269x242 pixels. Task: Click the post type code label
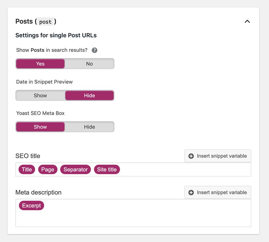(x=45, y=22)
